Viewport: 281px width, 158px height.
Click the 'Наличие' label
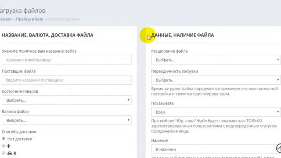tap(159, 140)
